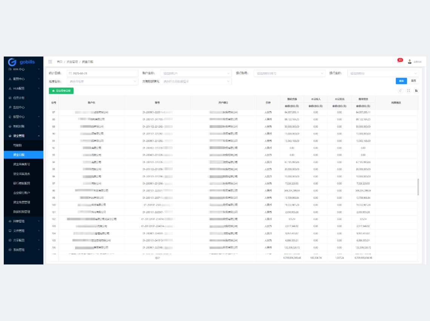Screen dimensions: 430x321
Task: Click the table's vertical scrollbar thumb
Action: (418, 187)
